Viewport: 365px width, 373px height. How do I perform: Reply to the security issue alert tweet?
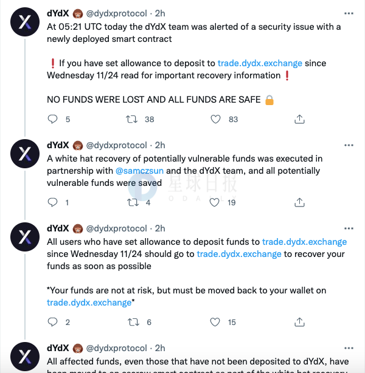click(x=53, y=119)
